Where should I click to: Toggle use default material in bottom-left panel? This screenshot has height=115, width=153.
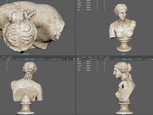coord(28,59)
